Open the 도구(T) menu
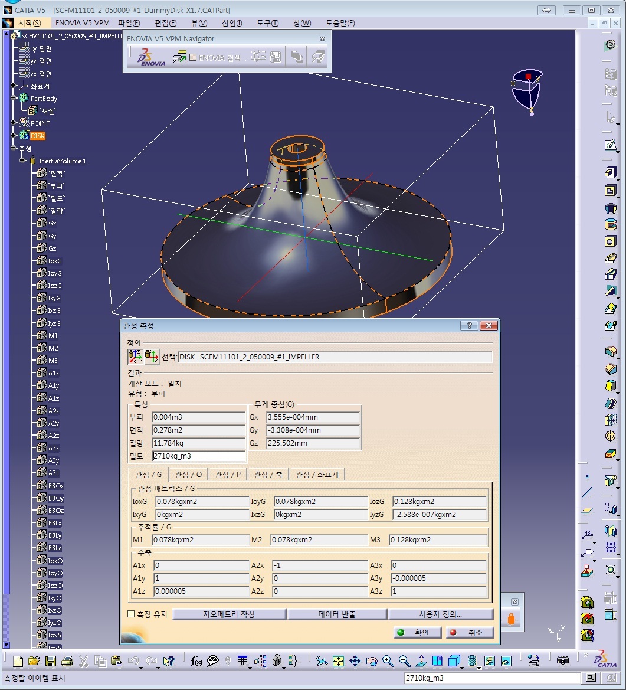The width and height of the screenshot is (626, 690). pos(267,23)
